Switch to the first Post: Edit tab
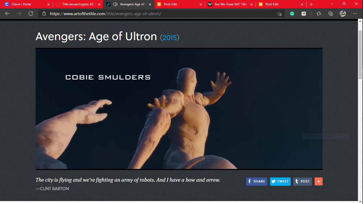Image resolution: width=363 pixels, height=204 pixels. click(179, 4)
